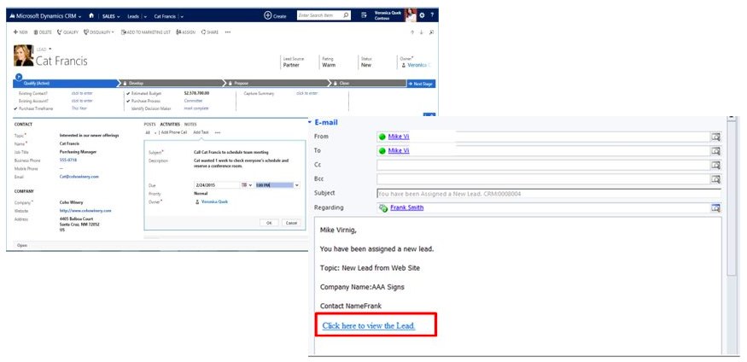747x362 pixels.
Task: Go to the CRM home icon
Action: coord(91,15)
